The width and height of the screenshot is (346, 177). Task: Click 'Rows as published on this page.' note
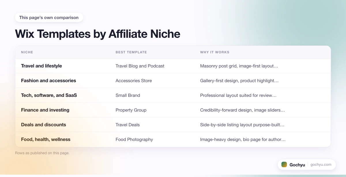pos(42,153)
